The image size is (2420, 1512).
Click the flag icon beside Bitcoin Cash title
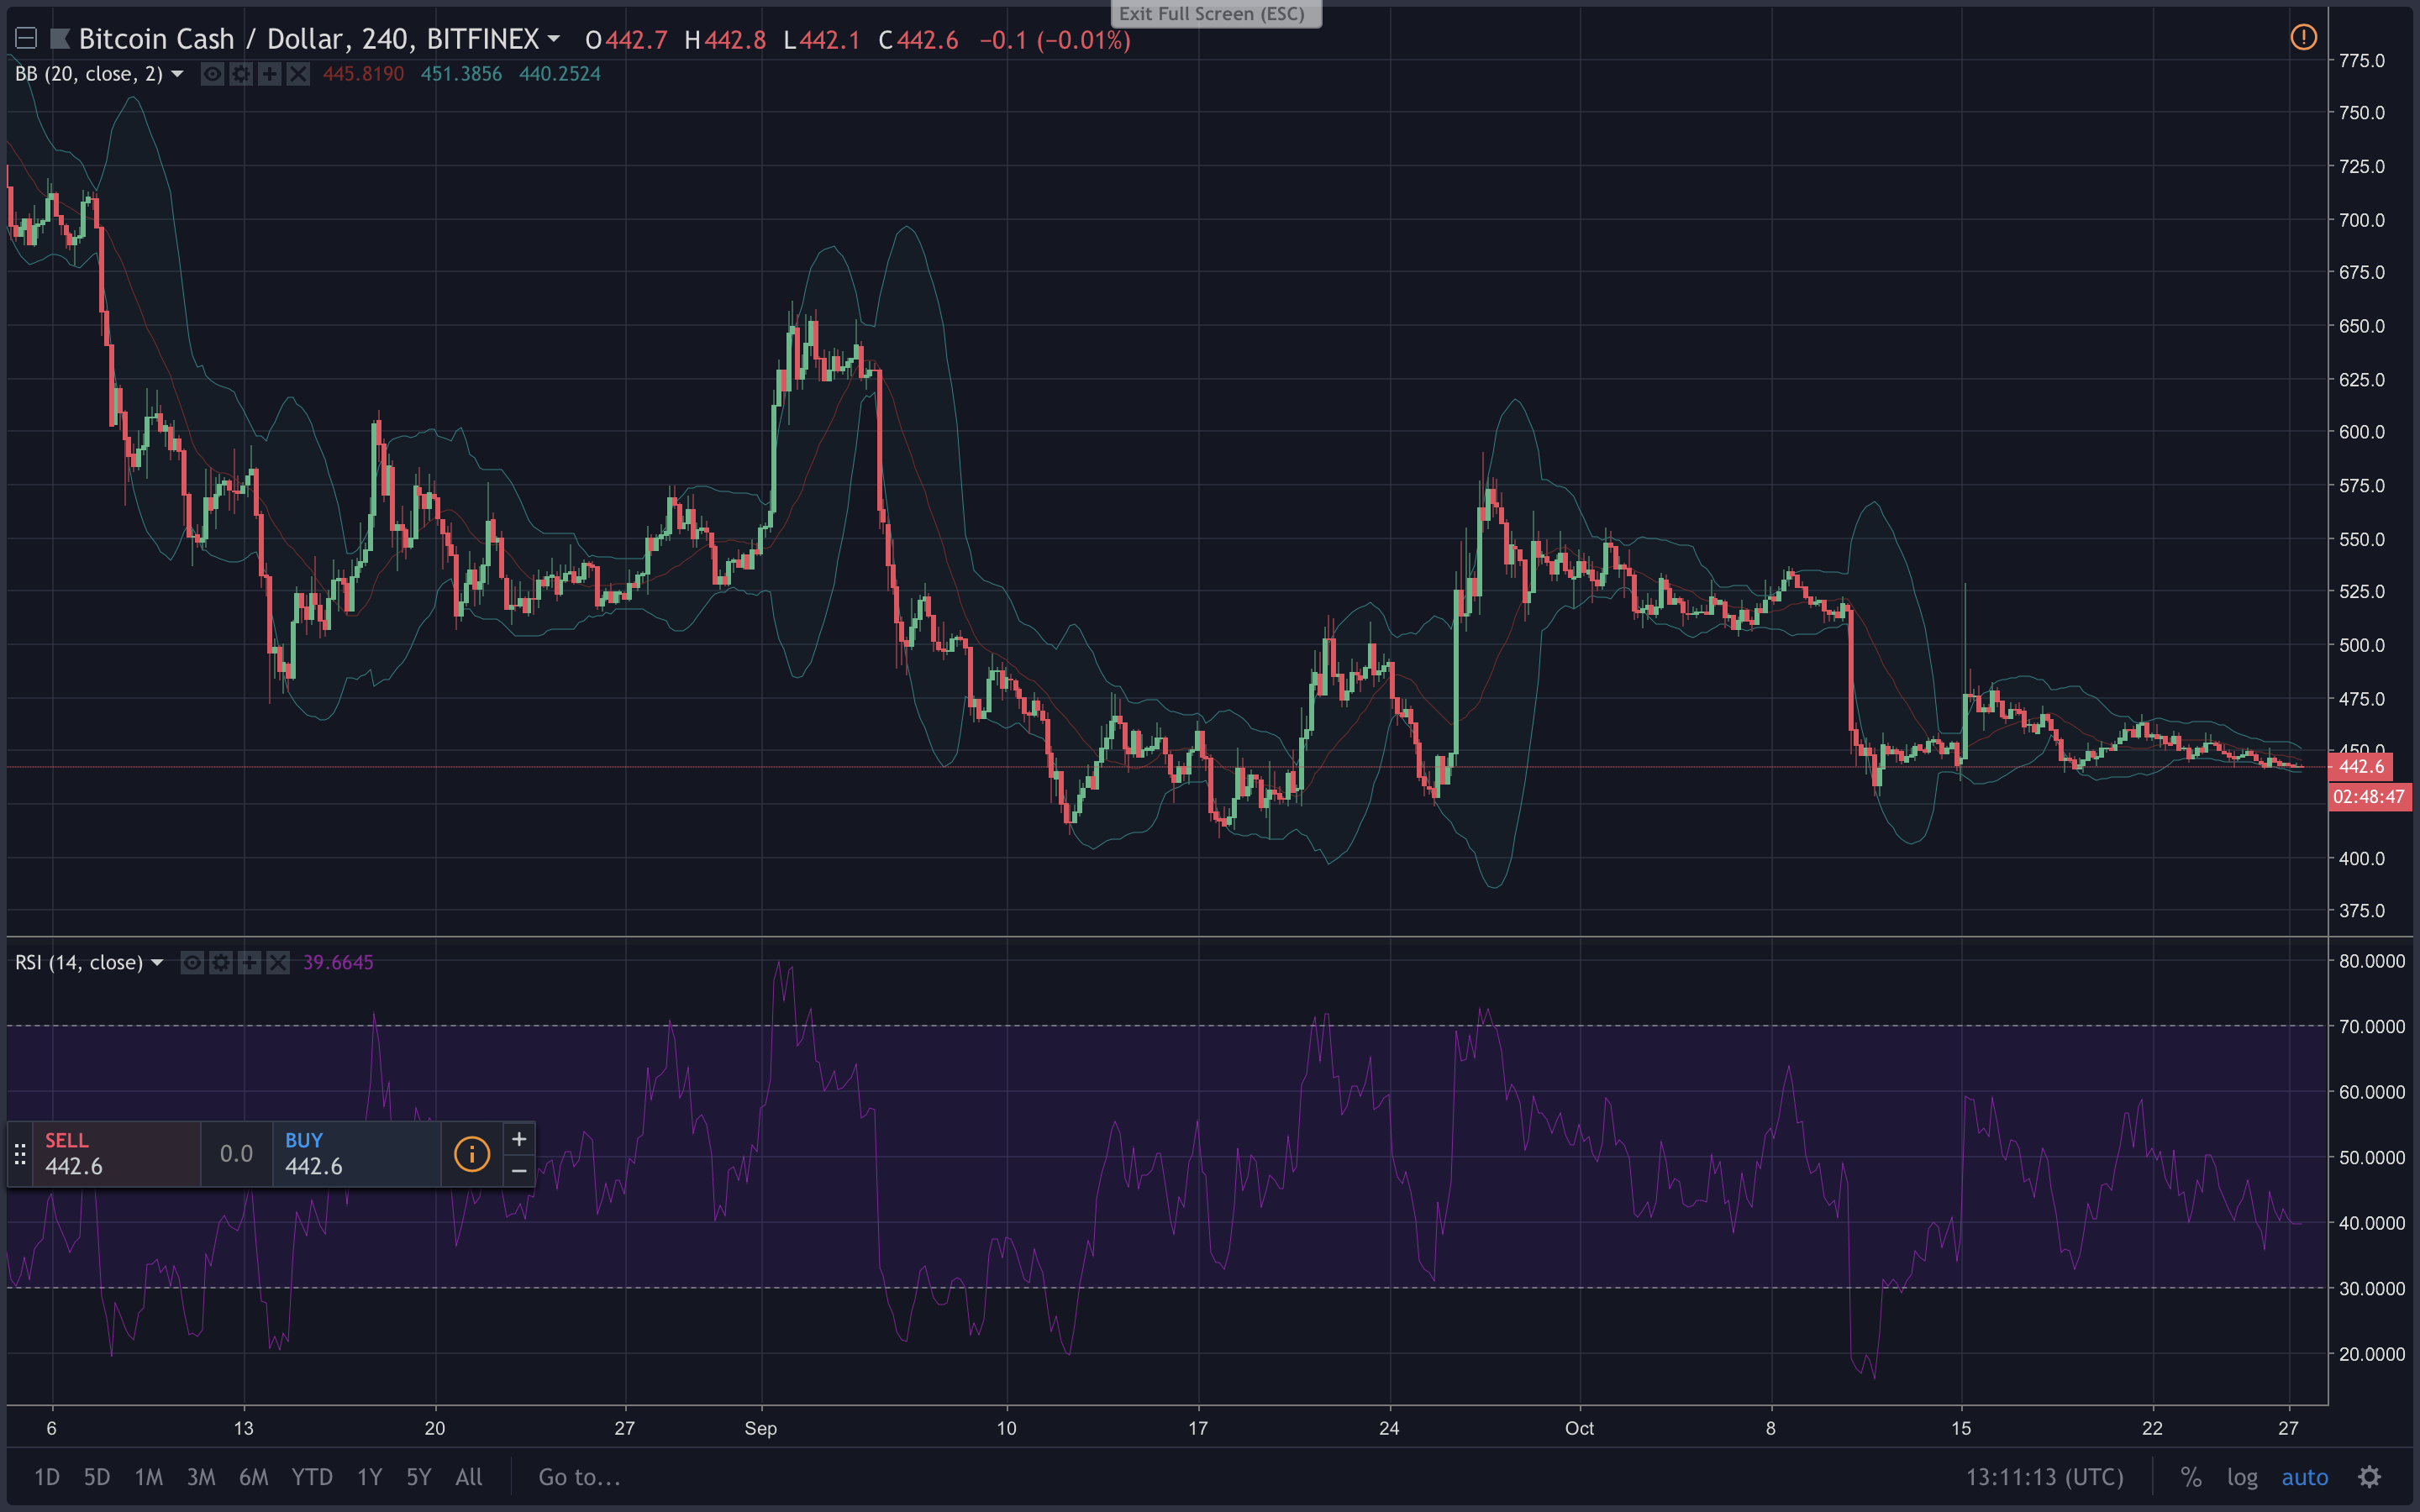tap(60, 39)
